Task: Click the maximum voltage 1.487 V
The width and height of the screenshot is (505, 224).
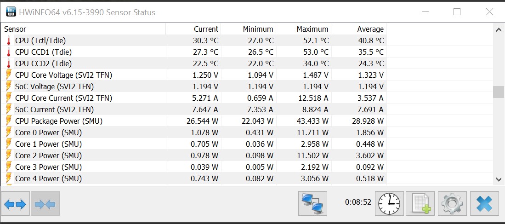Action: tap(316, 75)
